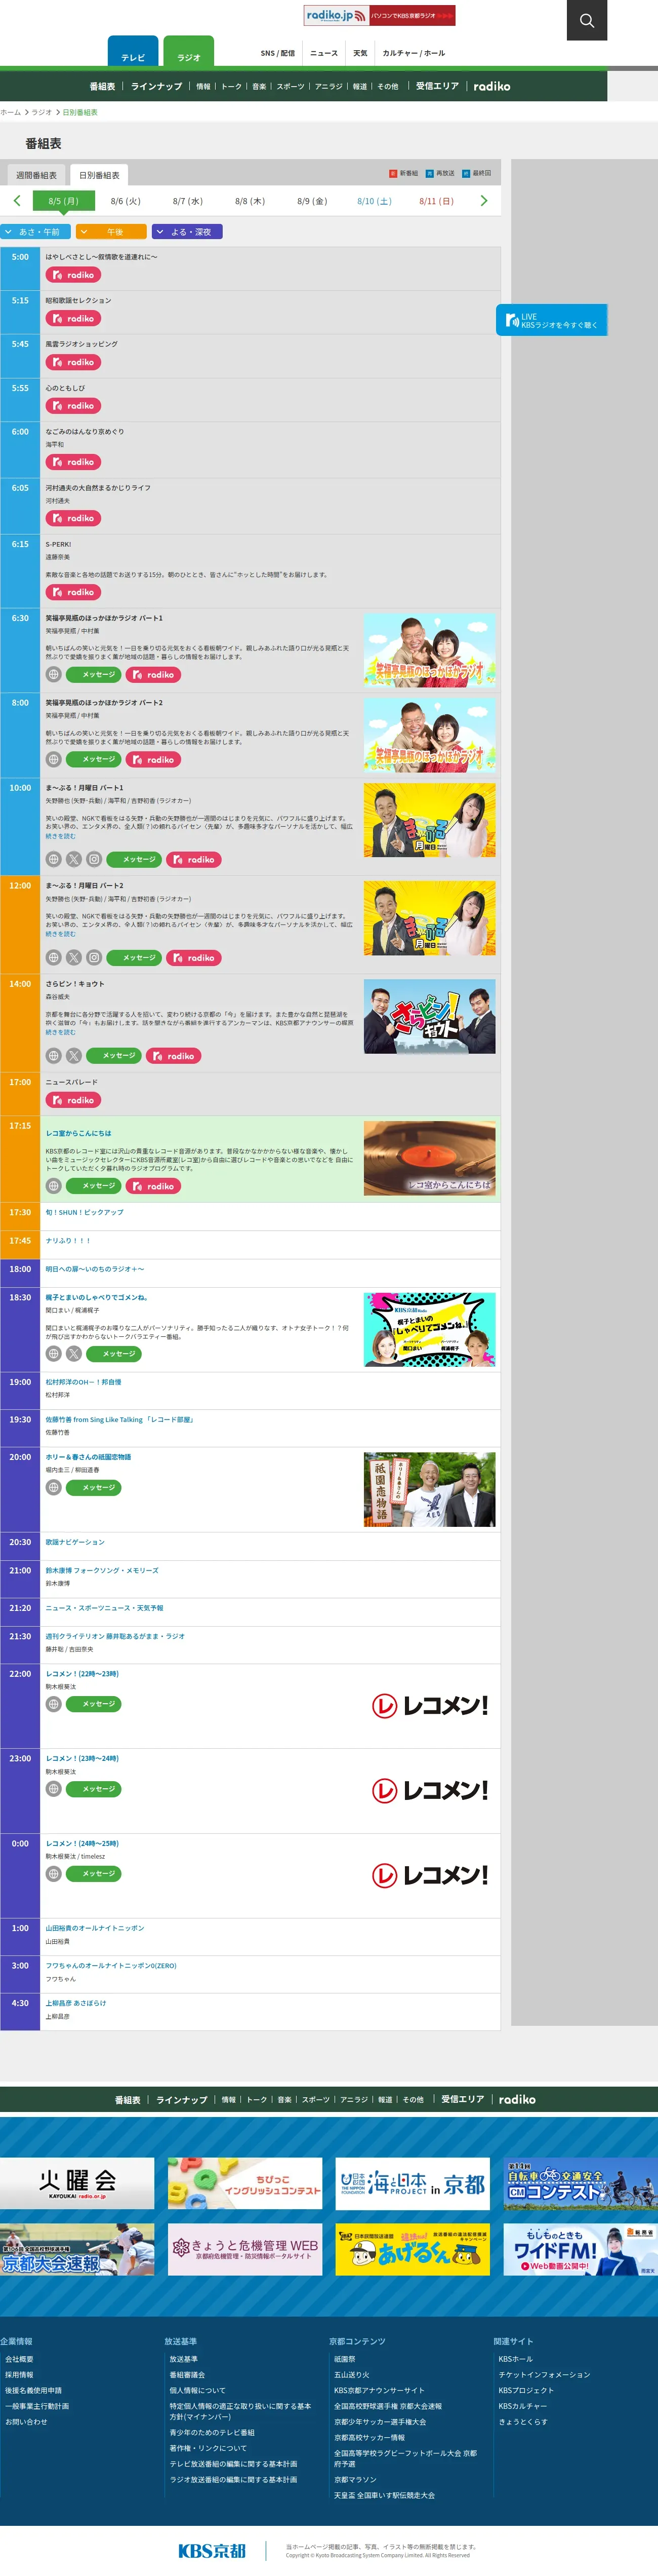
Task: Open Instagram icon for ま〜ぶる！月曜日 パート2
Action: point(94,957)
